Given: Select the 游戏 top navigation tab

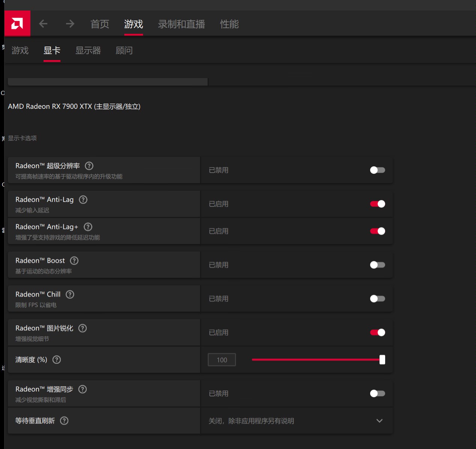Looking at the screenshot, I should pyautogui.click(x=134, y=24).
